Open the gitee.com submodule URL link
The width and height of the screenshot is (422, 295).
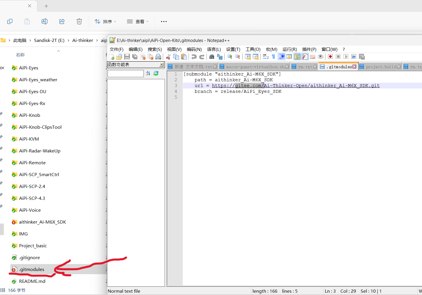click(296, 86)
